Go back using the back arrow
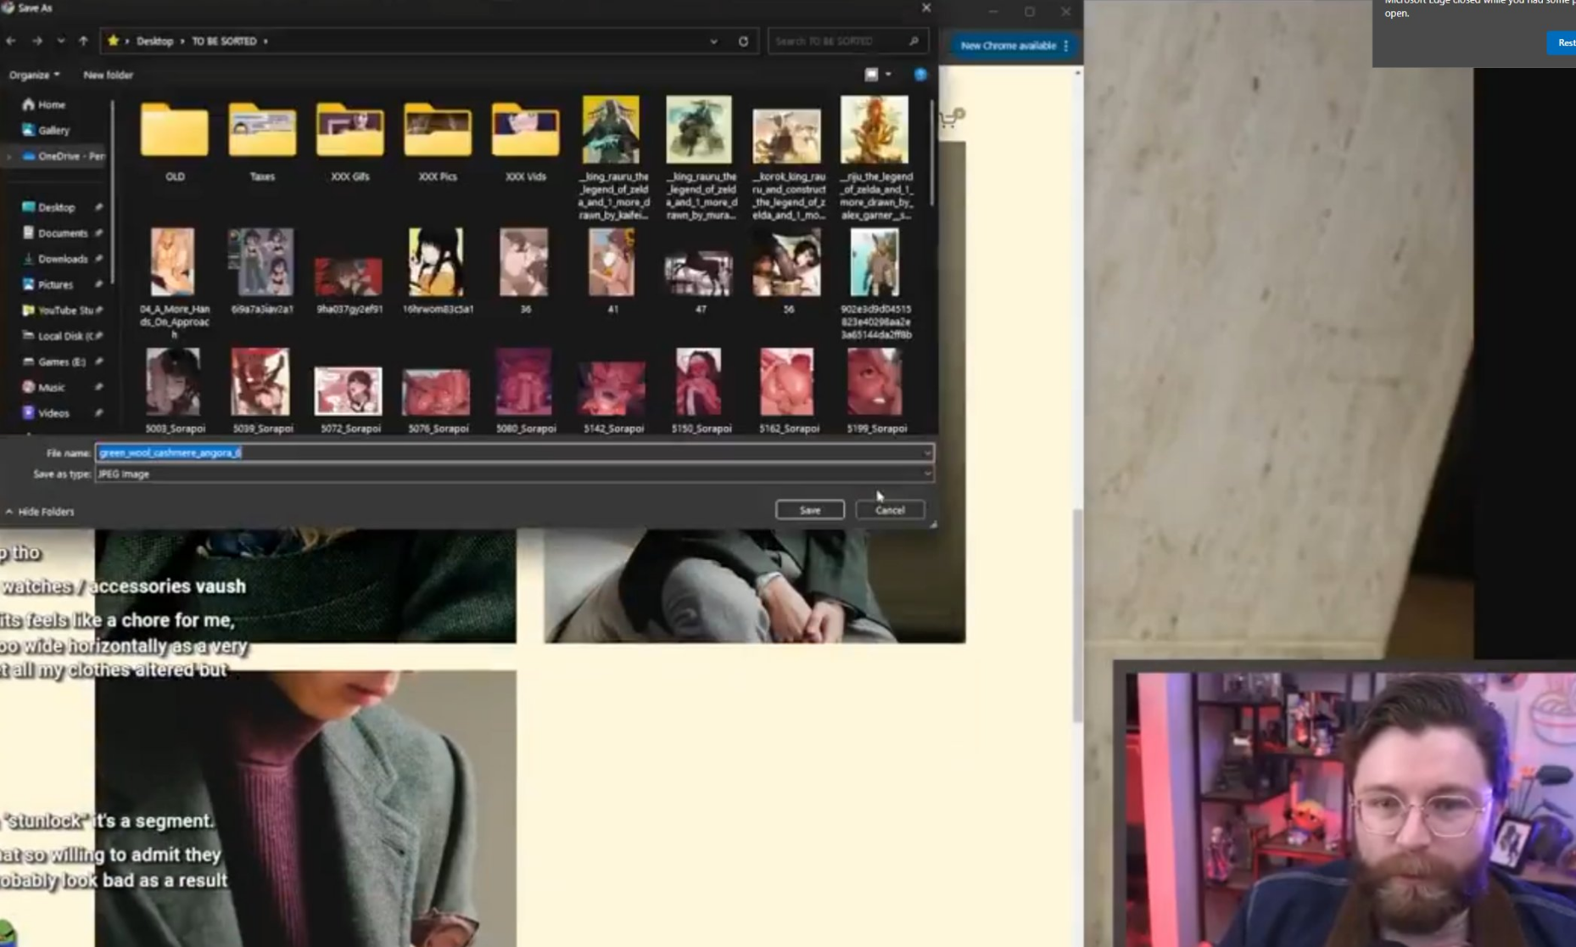Image resolution: width=1576 pixels, height=947 pixels. (11, 41)
